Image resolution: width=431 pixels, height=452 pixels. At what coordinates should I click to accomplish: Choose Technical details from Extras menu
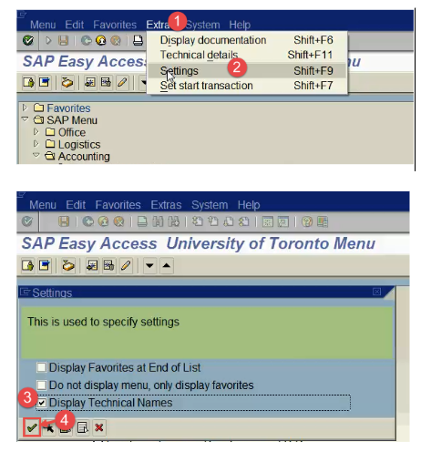(247, 55)
